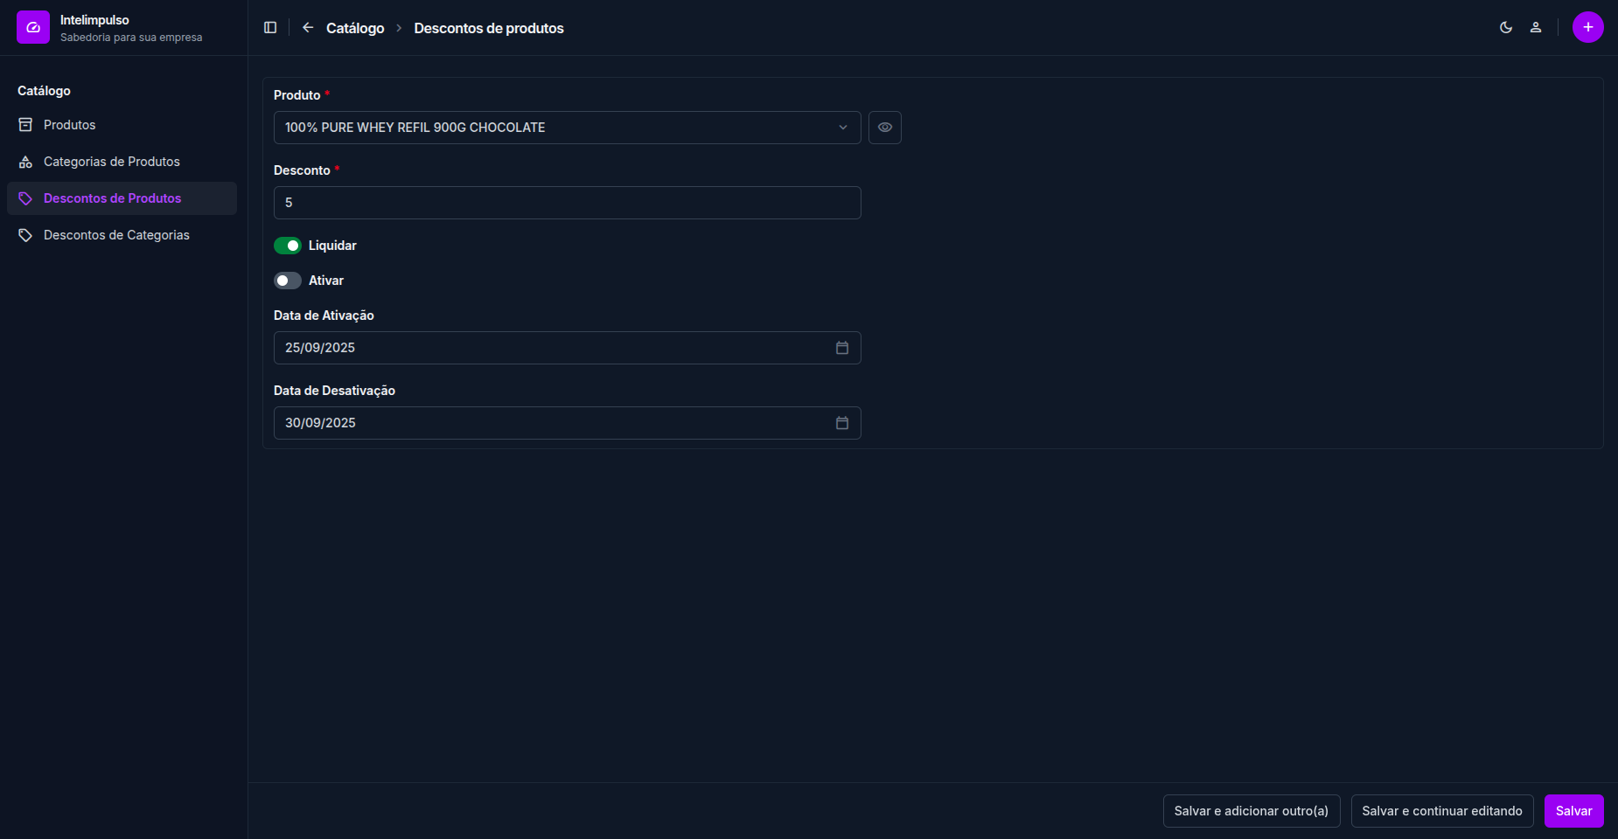Disable the Liquidar toggle
Viewport: 1618px width, 839px height.
pyautogui.click(x=288, y=246)
